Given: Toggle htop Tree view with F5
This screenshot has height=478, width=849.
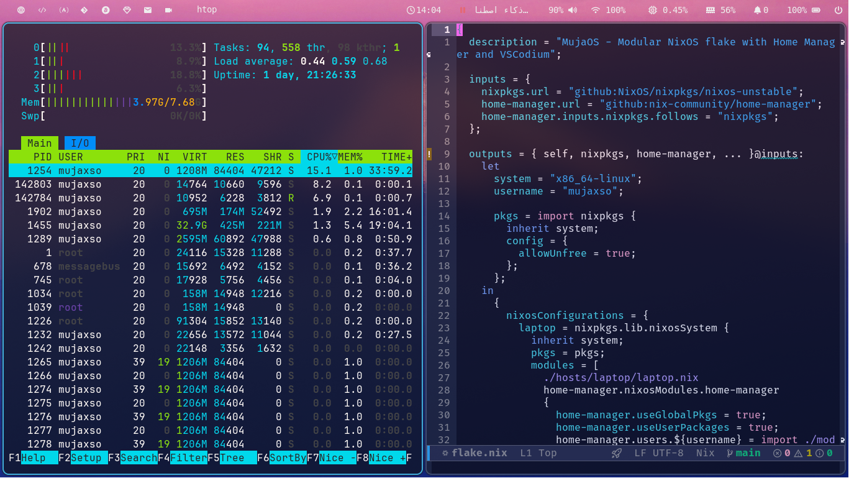Looking at the screenshot, I should [x=232, y=458].
